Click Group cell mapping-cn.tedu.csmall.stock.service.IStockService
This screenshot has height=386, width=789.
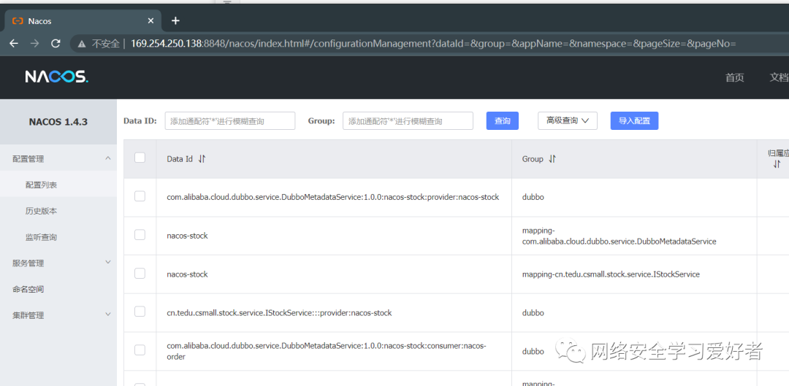(x=611, y=274)
